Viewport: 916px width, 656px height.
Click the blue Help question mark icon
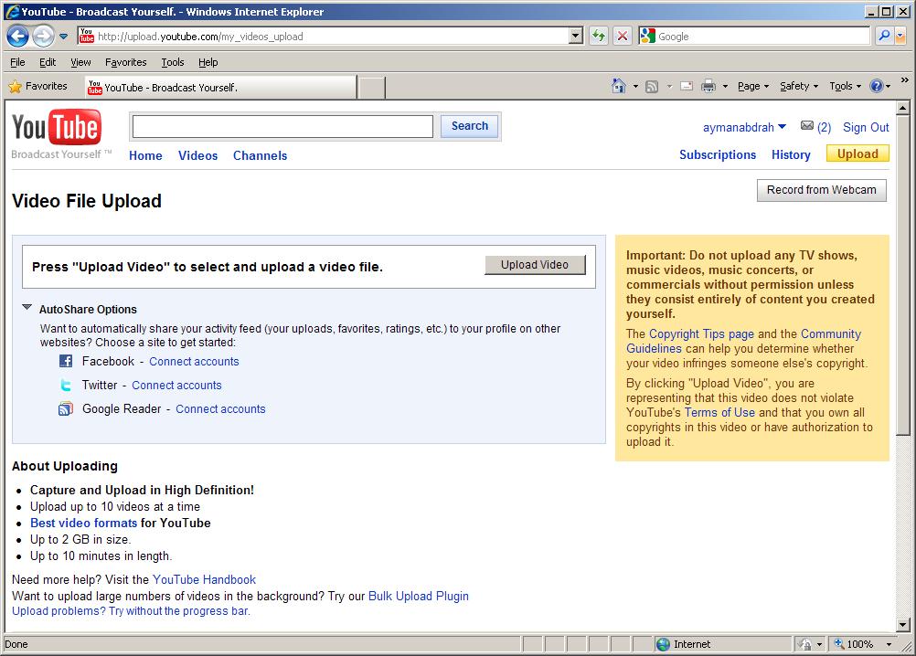pyautogui.click(x=877, y=87)
